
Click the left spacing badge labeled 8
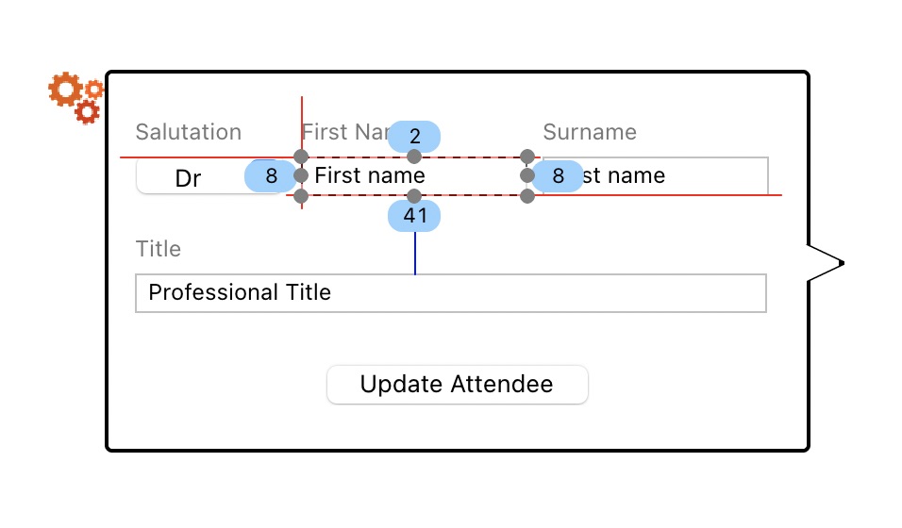[271, 175]
